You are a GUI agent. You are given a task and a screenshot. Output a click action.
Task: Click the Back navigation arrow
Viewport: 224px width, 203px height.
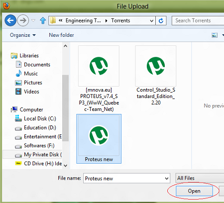10,20
